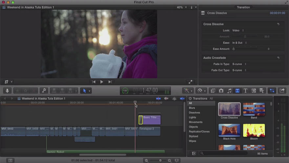The image size is (289, 163).
Task: Click the share export icon
Action: [x=282, y=91]
